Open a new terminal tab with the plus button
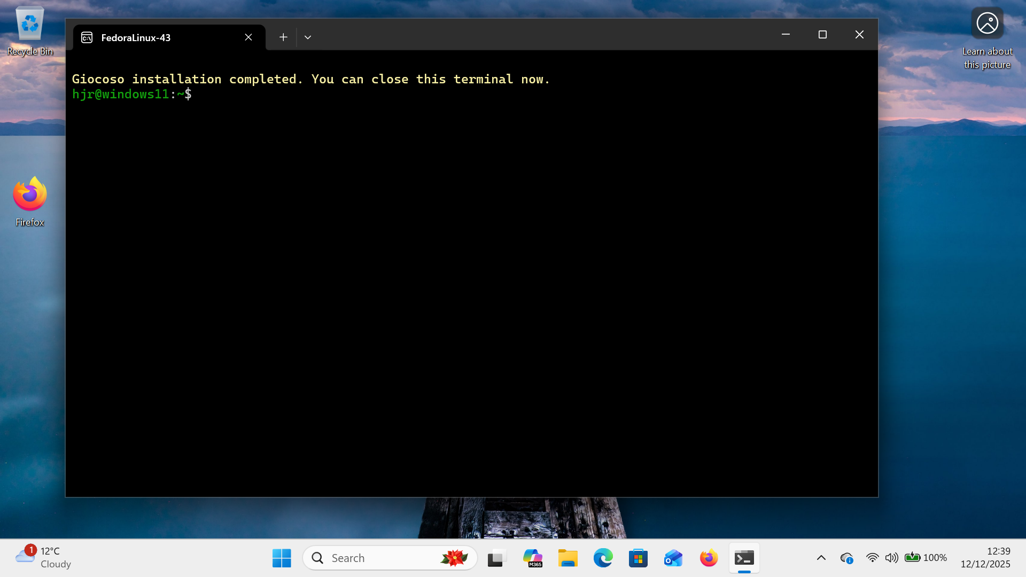Viewport: 1026px width, 577px height. pyautogui.click(x=283, y=37)
